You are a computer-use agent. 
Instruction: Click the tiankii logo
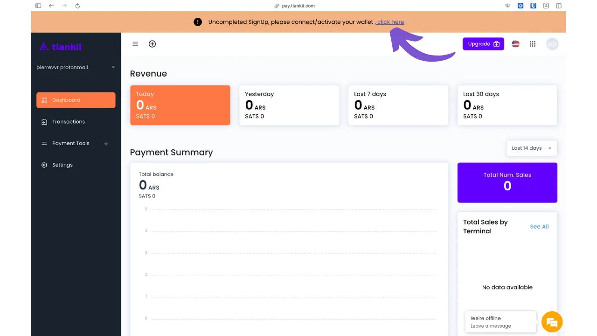point(61,47)
